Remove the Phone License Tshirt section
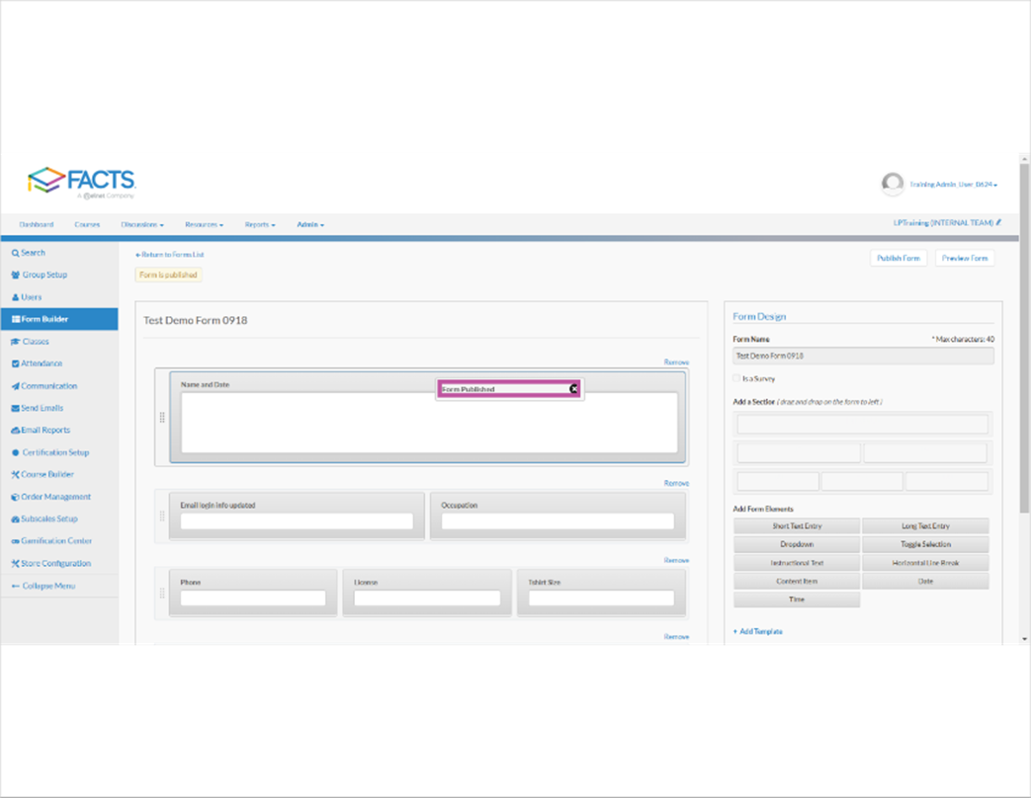The height and width of the screenshot is (798, 1031). [x=676, y=560]
